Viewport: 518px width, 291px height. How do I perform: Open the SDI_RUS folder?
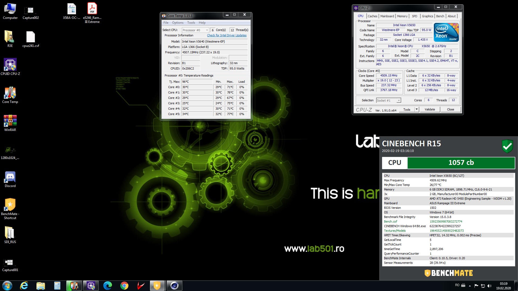10,235
